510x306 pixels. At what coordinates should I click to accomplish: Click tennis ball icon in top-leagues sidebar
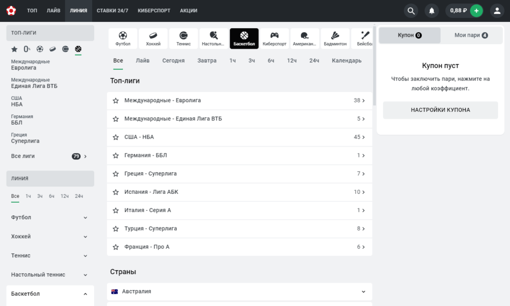coord(65,49)
